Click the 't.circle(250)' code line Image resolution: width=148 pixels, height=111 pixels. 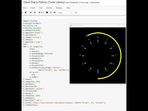(x=30, y=91)
